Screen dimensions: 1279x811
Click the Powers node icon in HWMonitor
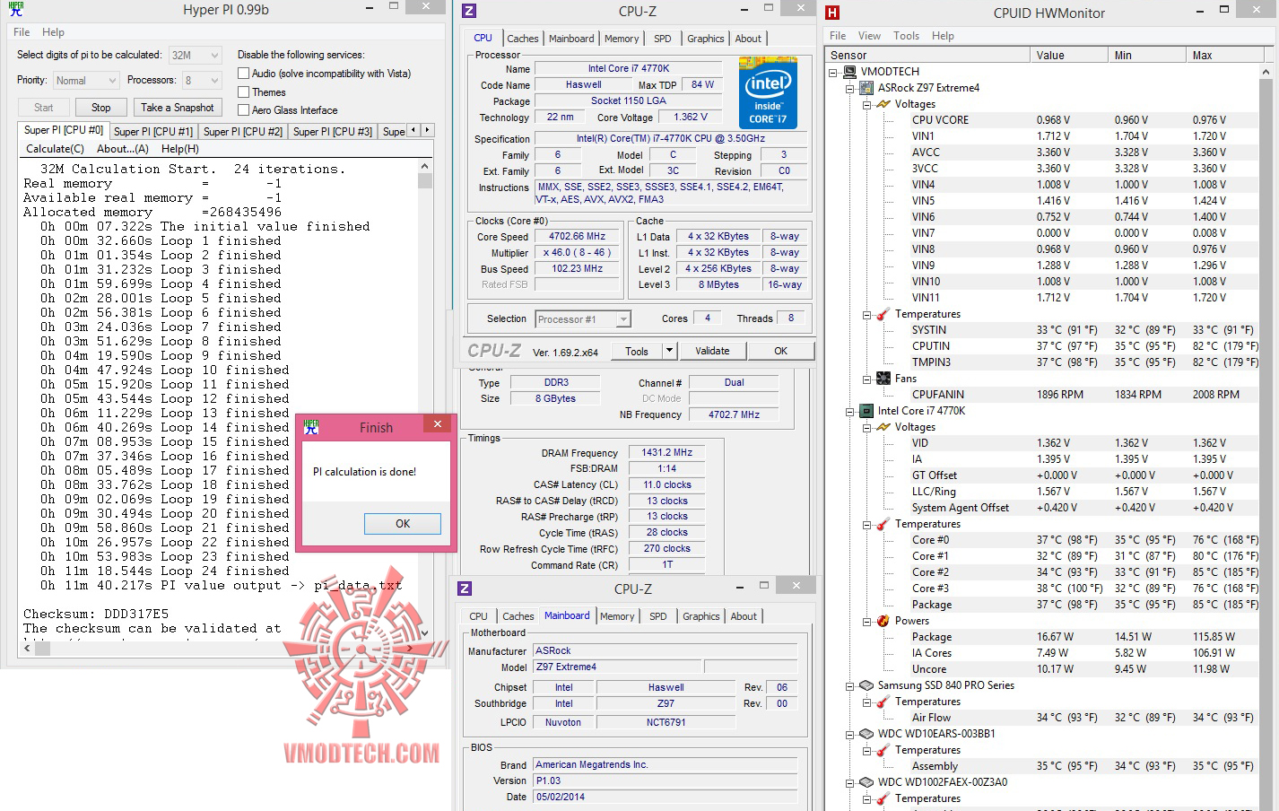(x=883, y=621)
